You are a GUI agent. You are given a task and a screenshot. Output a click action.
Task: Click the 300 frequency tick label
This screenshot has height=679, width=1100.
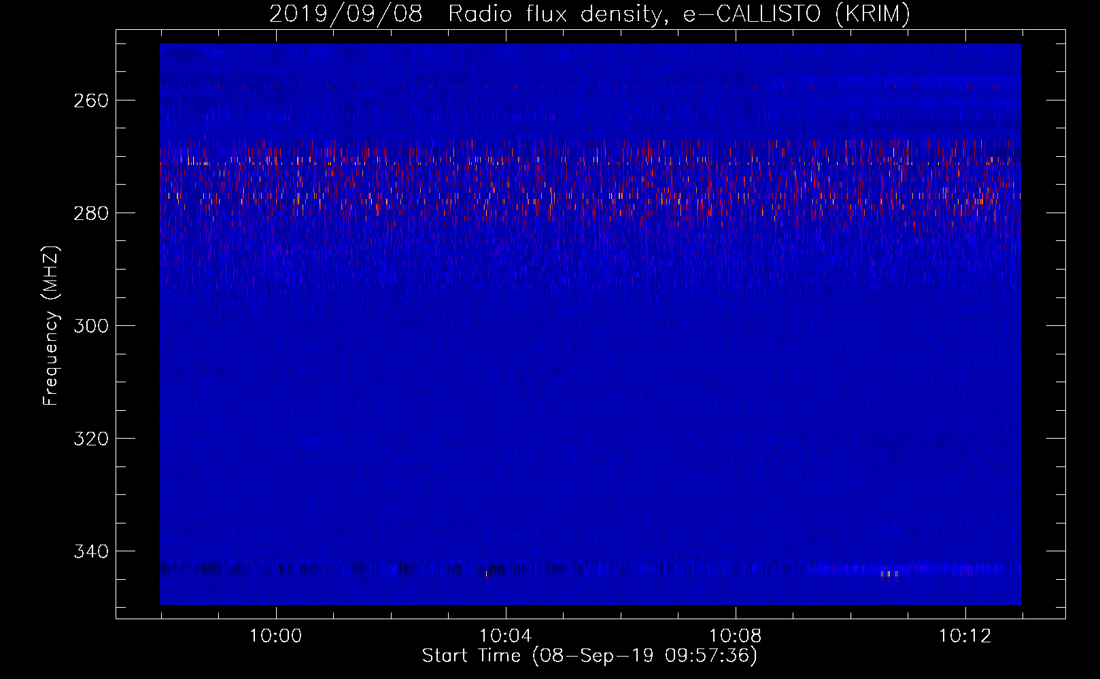[x=91, y=326]
